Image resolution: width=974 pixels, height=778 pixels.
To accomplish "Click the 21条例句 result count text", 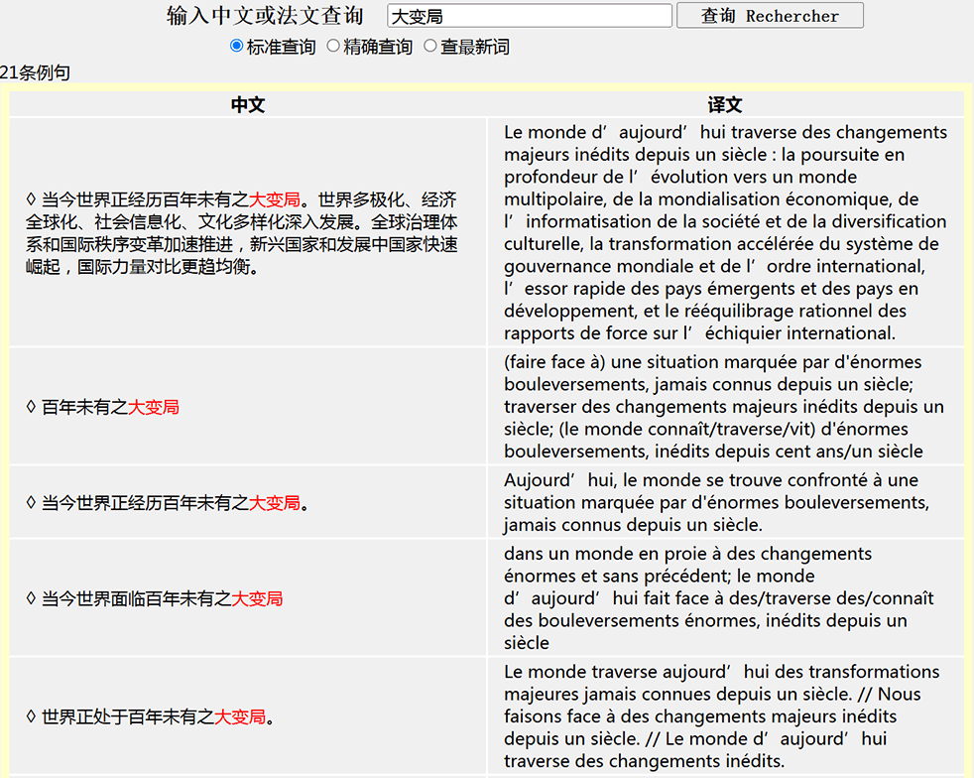I will (36, 72).
